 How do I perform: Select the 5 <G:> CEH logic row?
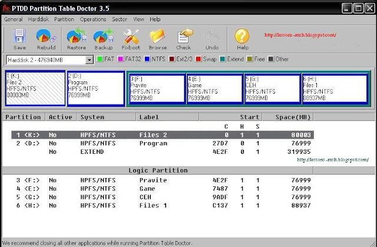pos(163,197)
